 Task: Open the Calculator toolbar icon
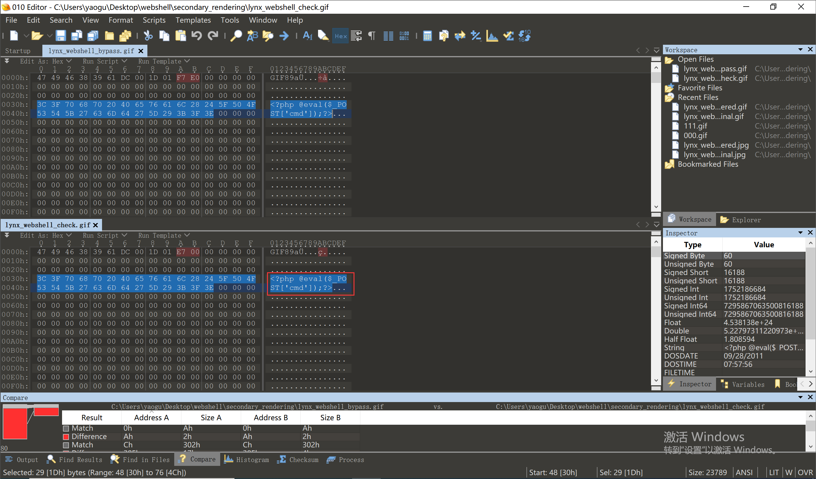[427, 35]
